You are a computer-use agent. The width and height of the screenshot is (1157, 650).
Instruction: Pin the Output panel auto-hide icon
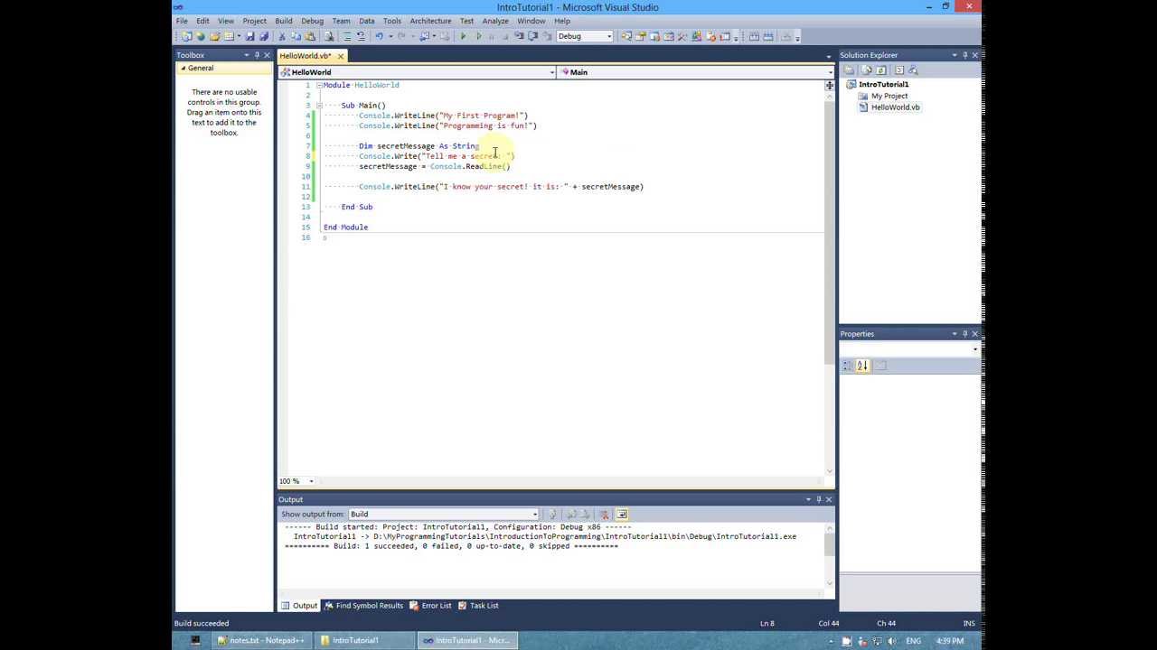coord(818,499)
